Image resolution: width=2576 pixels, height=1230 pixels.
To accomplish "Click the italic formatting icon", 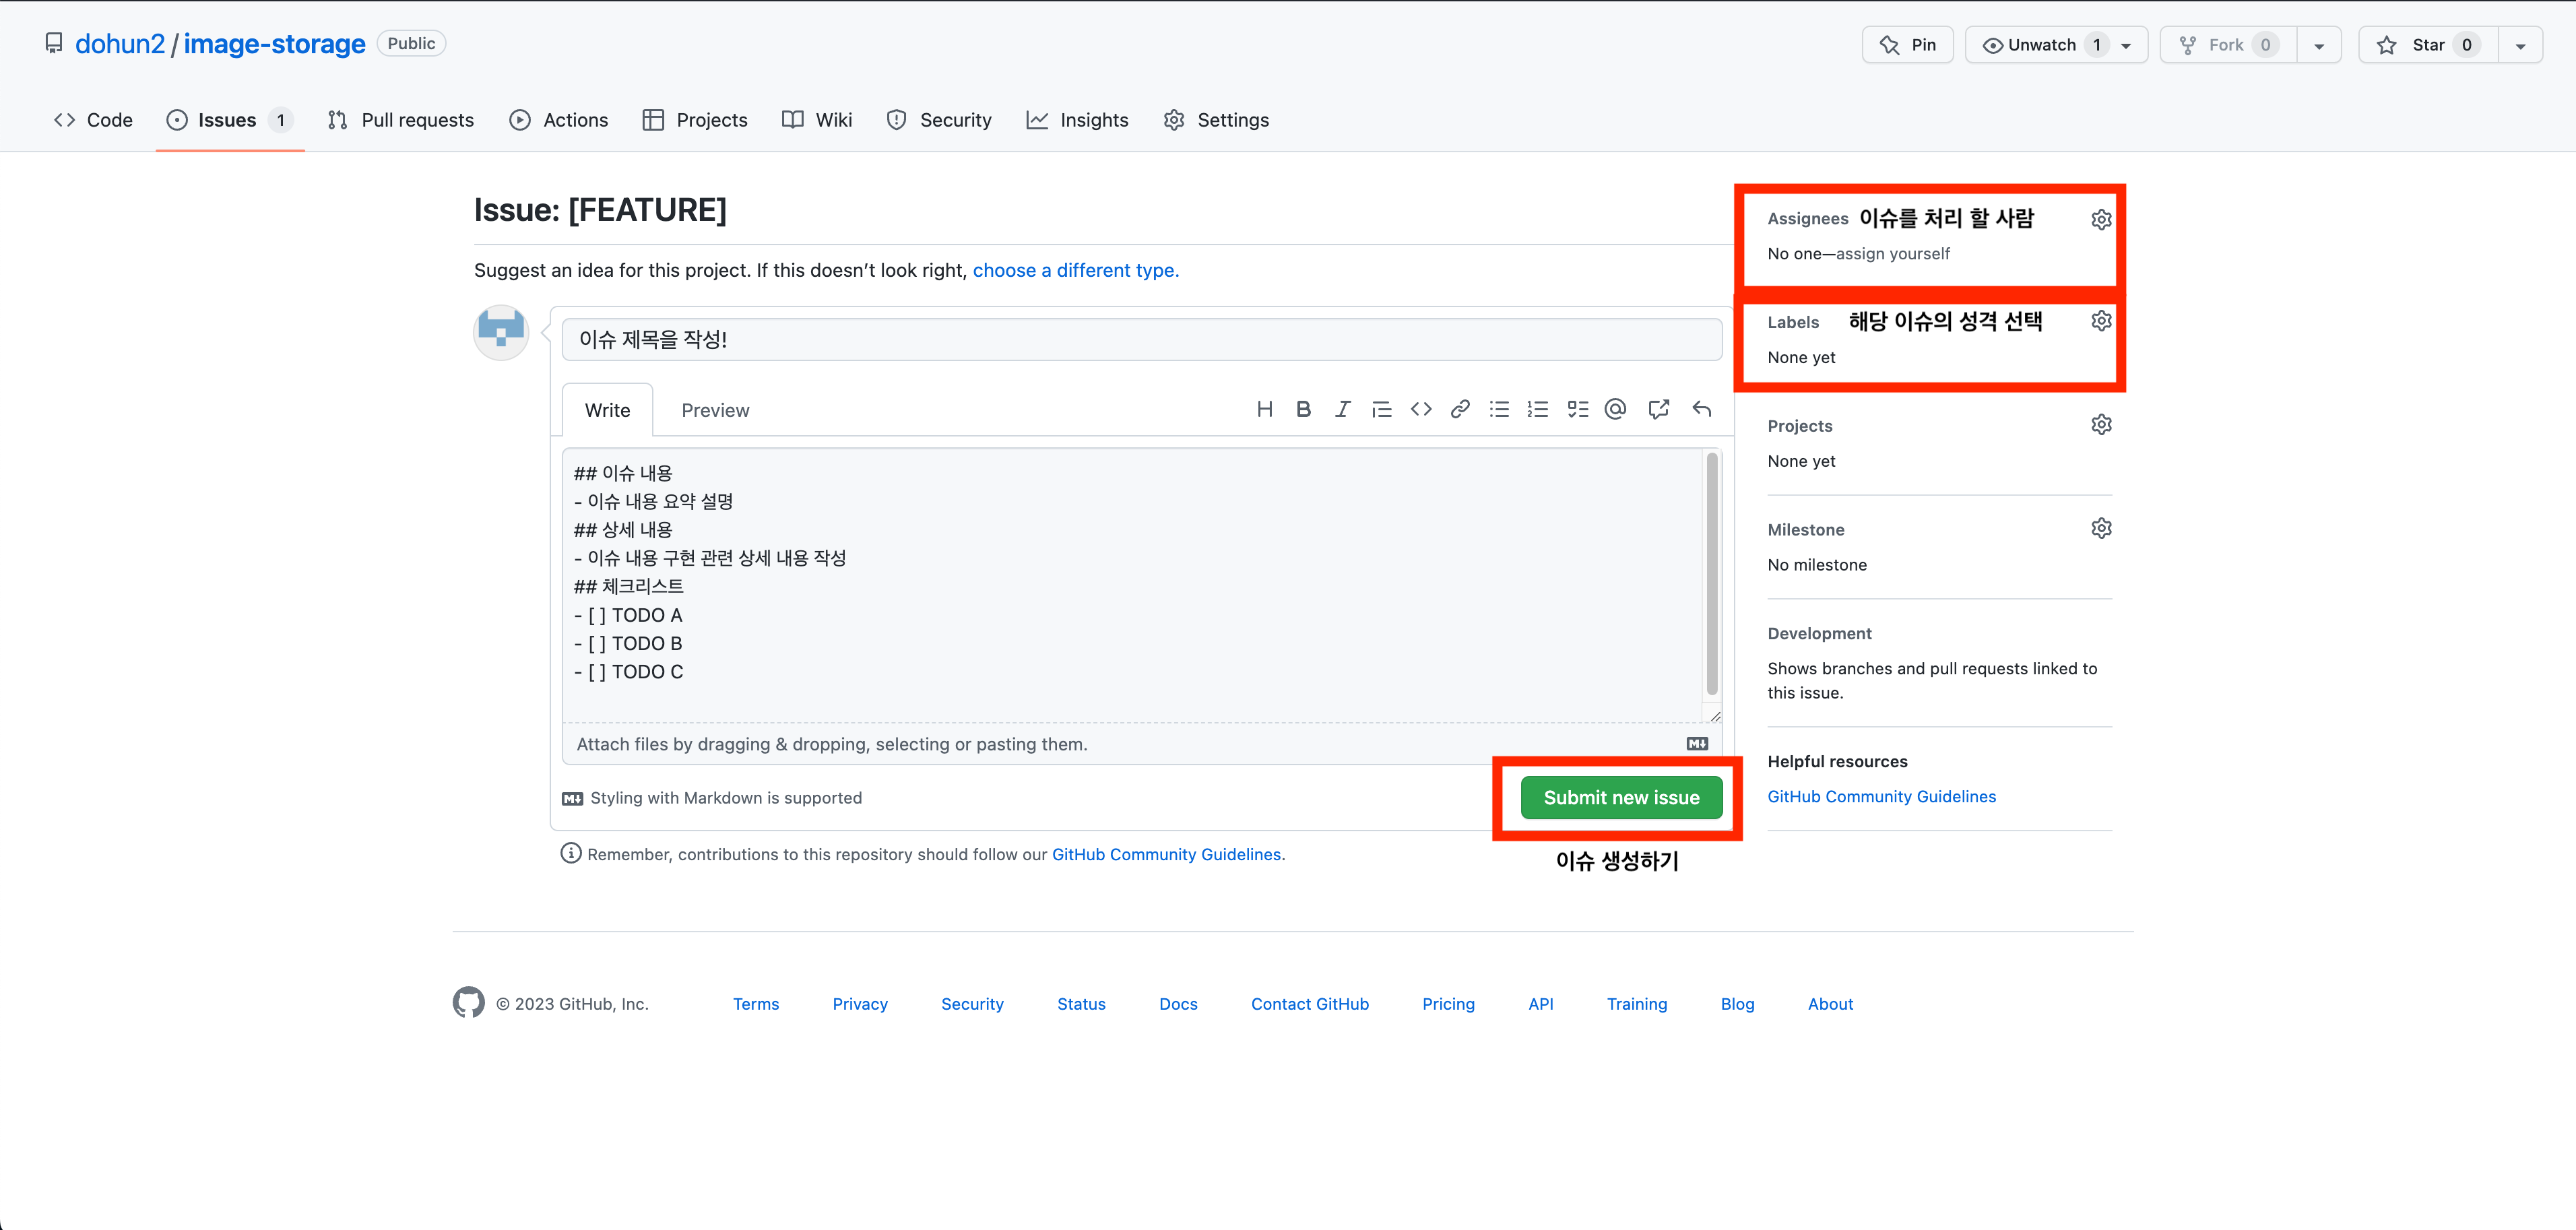I will click(x=1342, y=409).
